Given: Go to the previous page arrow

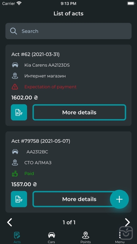Looking at the screenshot, I should click(x=9, y=222).
